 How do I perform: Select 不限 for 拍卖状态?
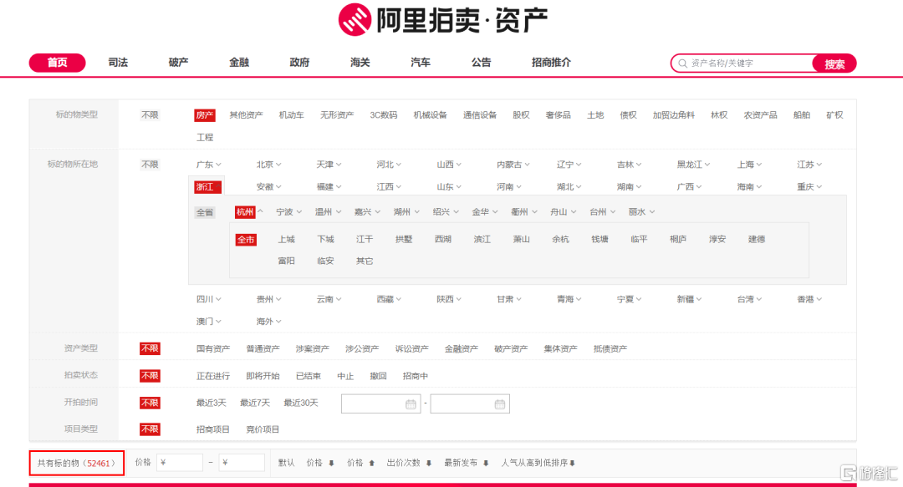150,376
